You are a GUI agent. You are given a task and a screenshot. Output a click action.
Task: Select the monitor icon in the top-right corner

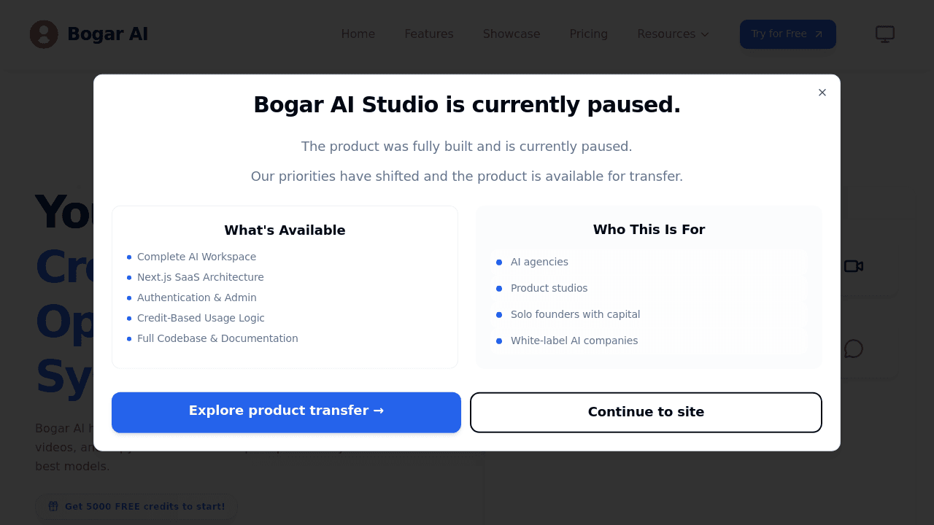885,34
